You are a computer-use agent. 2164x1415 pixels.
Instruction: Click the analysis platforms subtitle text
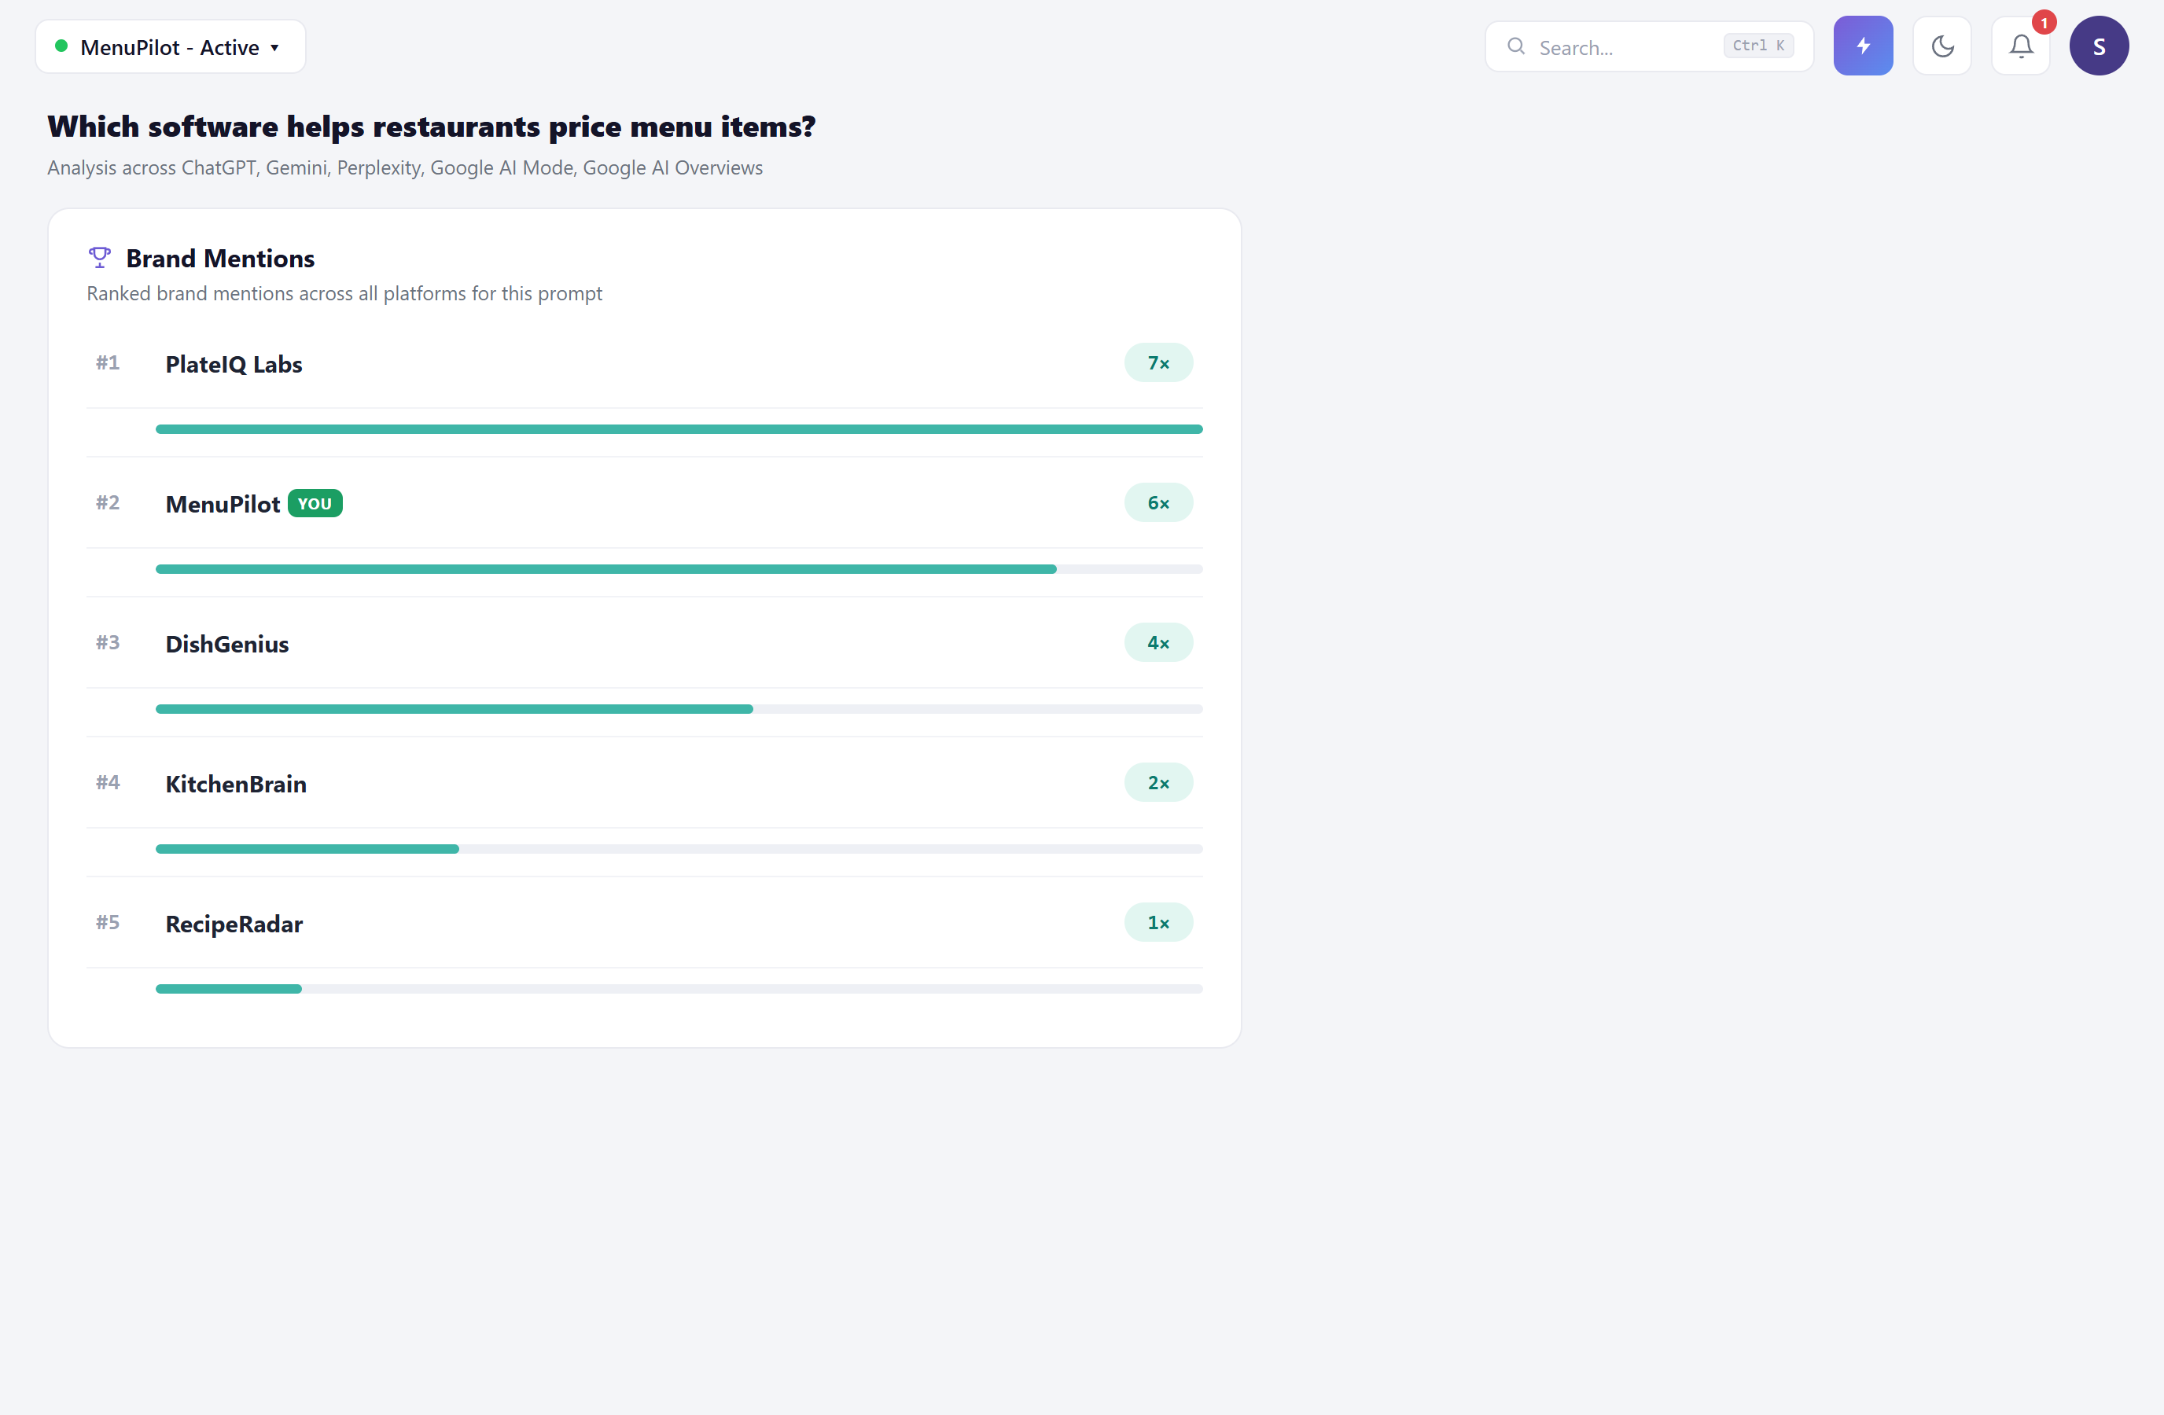406,168
